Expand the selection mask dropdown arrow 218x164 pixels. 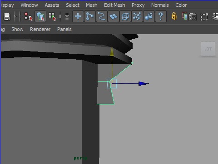67,16
